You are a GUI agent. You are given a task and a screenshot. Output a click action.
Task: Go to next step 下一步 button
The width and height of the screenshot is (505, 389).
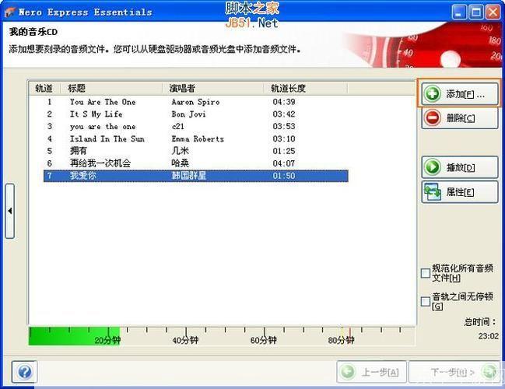pyautogui.click(x=454, y=372)
